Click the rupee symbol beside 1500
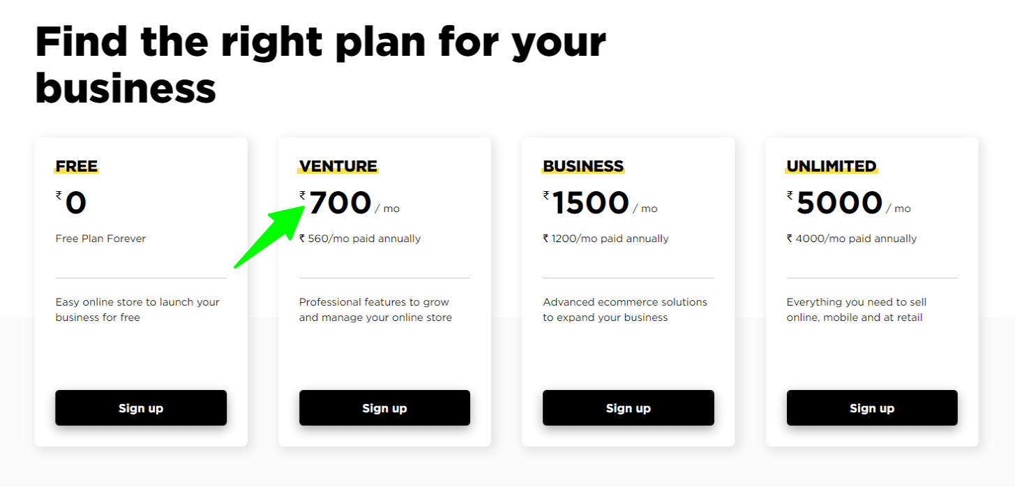This screenshot has height=487, width=1015. coord(546,196)
